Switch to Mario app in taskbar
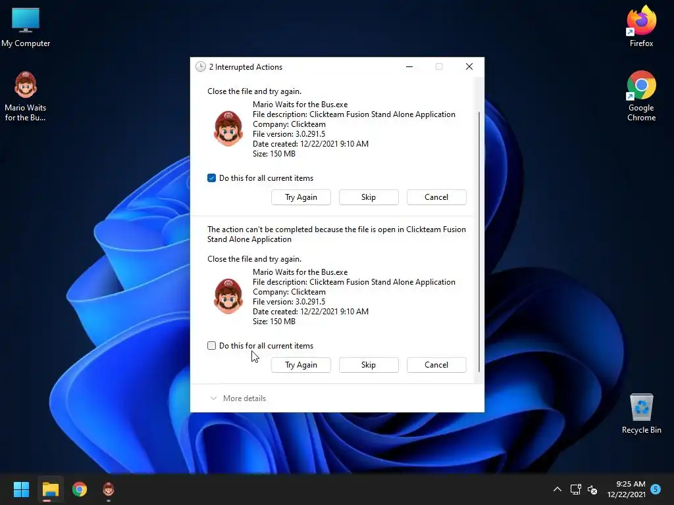This screenshot has height=505, width=674. coord(109,489)
